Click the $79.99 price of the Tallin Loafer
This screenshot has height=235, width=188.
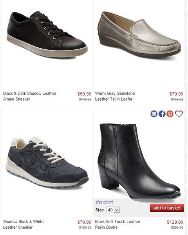[x=176, y=94]
